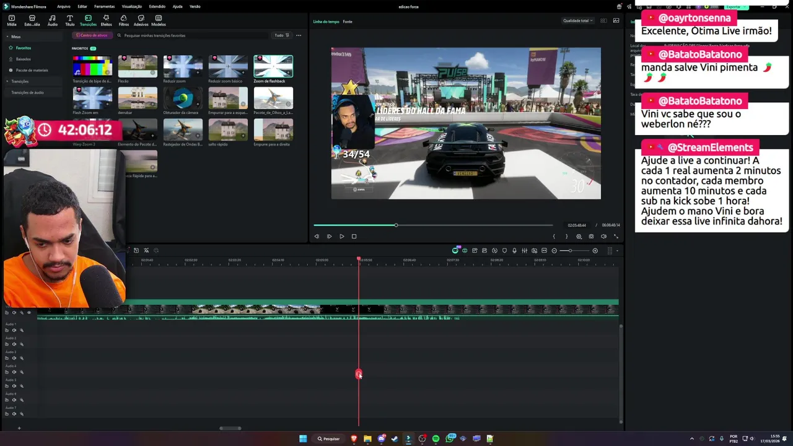
Task: Add a new track with plus icon
Action: (x=19, y=428)
